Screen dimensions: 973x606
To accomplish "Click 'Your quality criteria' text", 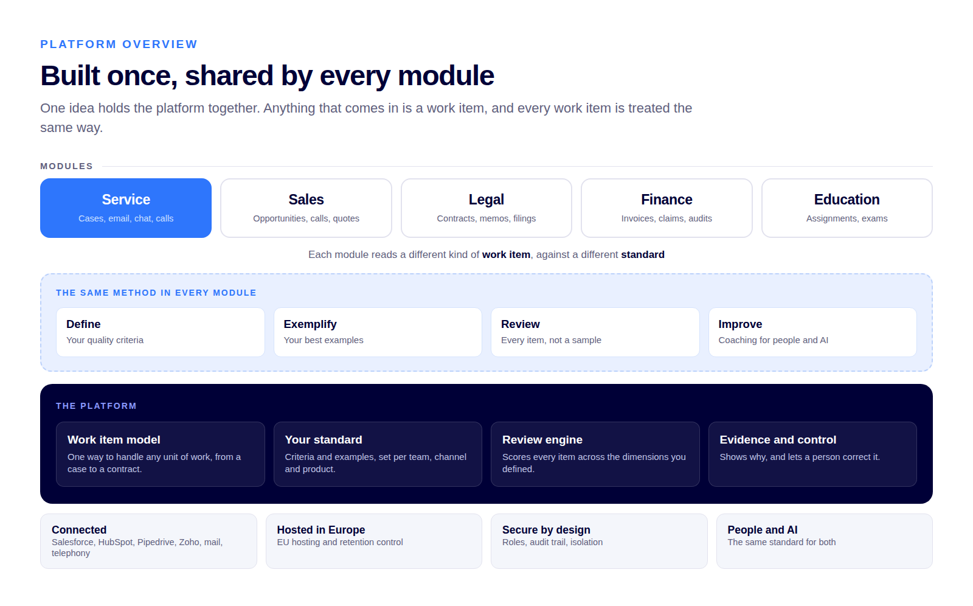I will tap(105, 340).
